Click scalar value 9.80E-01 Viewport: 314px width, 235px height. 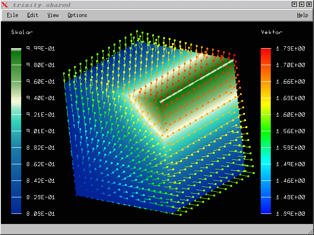[40, 65]
